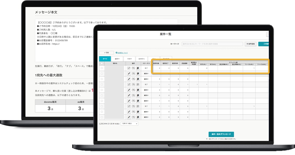Viewport: 295px width, 155px height.
Task: Click the pencil edit icon in the fifth table row
Action: (x=129, y=90)
